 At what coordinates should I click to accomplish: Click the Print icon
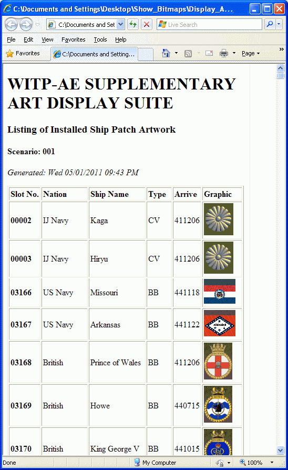pos(224,53)
